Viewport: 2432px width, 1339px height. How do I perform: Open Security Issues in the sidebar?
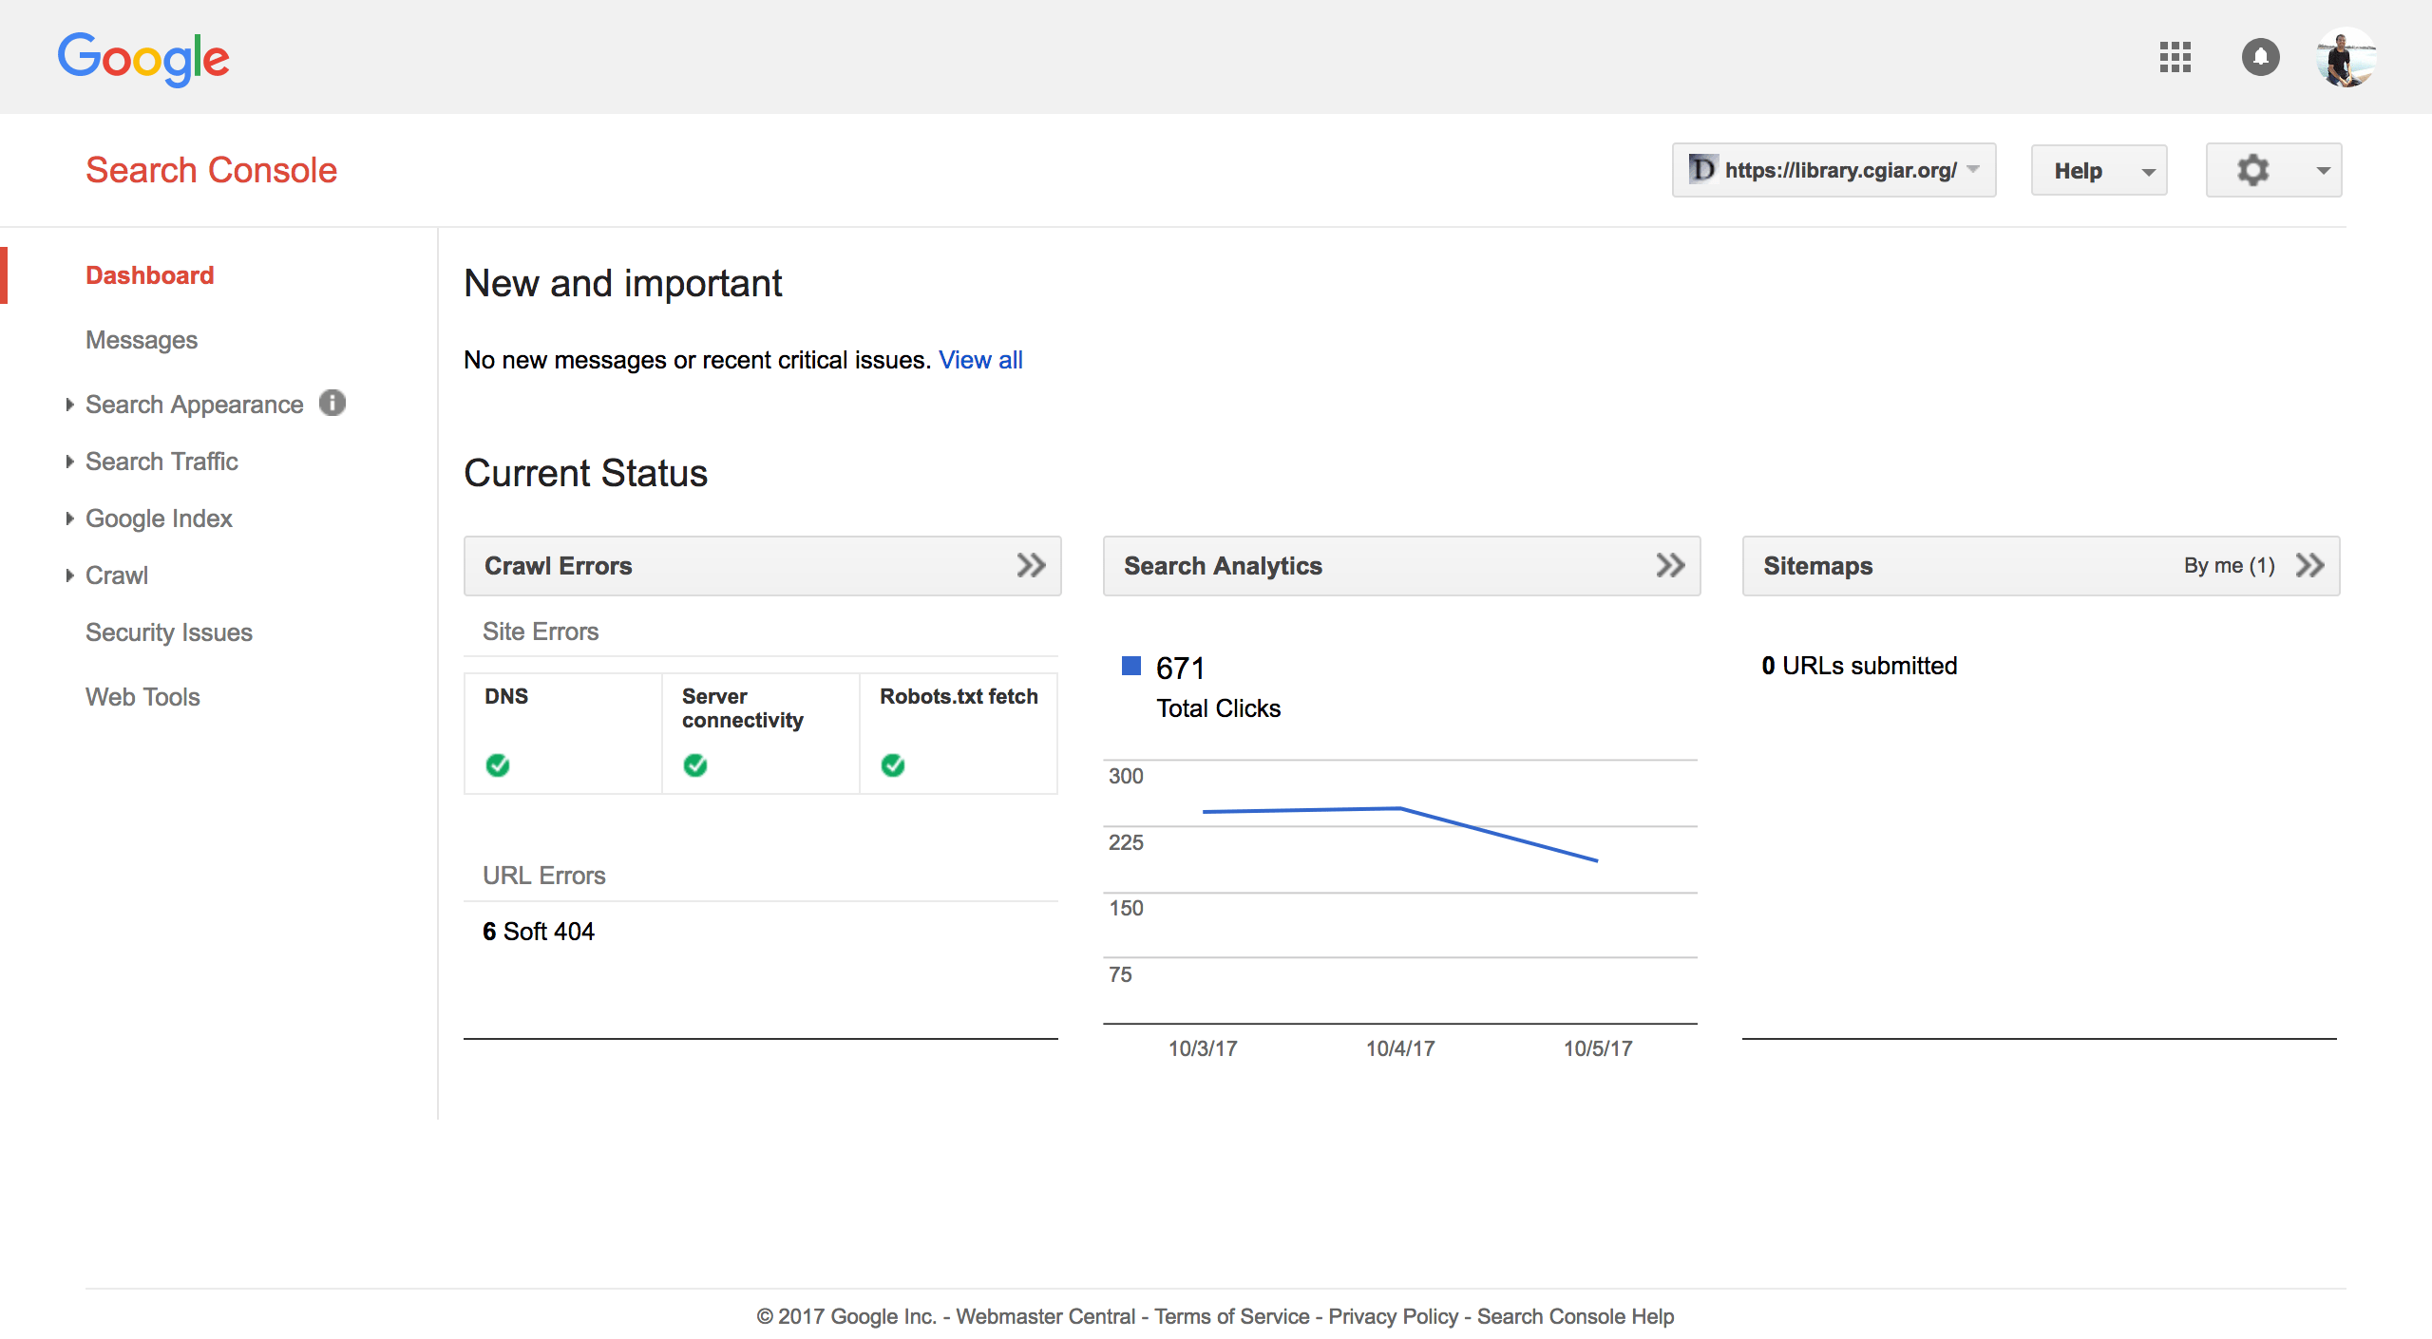[169, 632]
